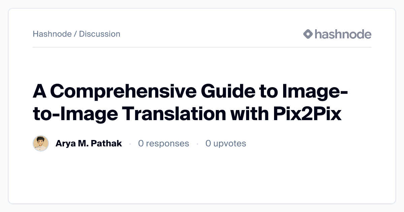Click the word Translation in the title
The height and width of the screenshot is (212, 404).
[x=174, y=114]
